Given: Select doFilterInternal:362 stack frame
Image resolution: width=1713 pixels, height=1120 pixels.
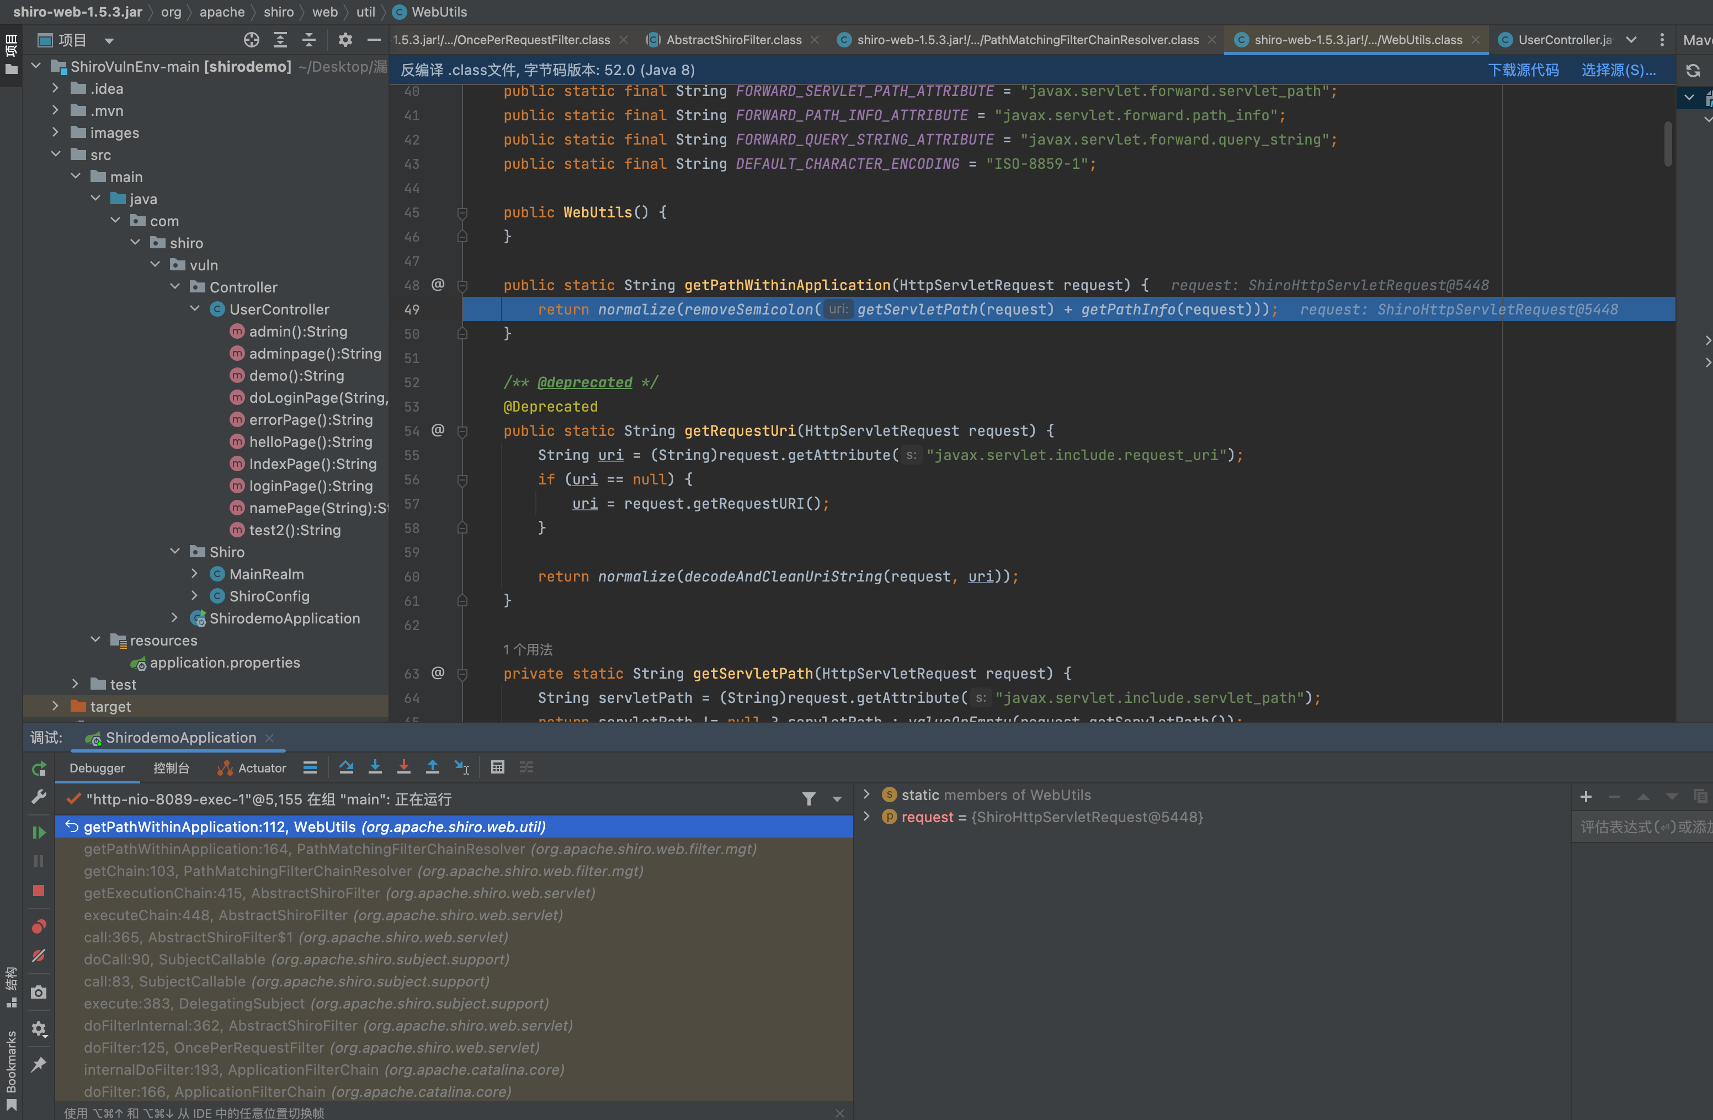Looking at the screenshot, I should tap(455, 1026).
